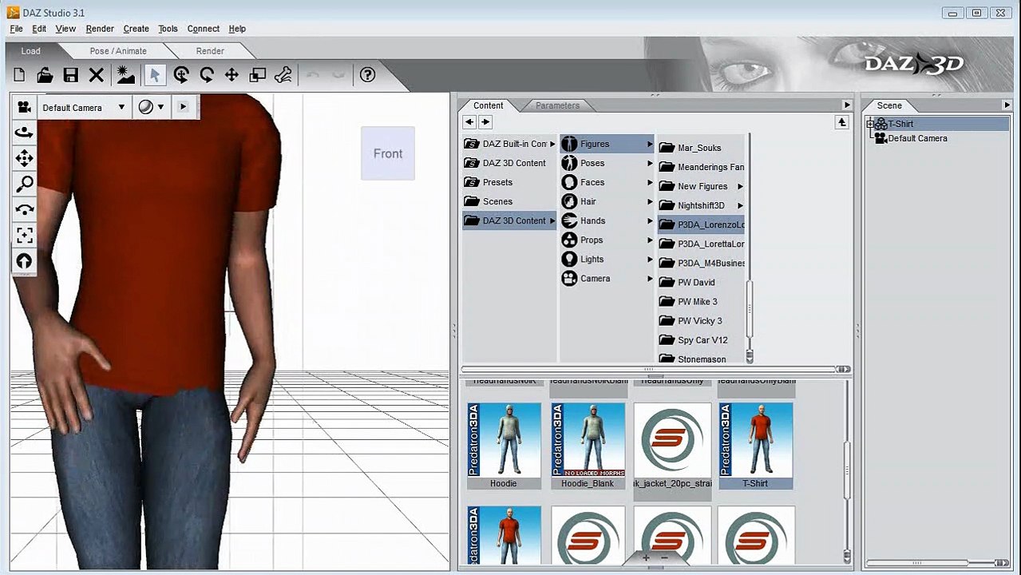
Task: Click the New file icon in toolbar
Action: [20, 75]
